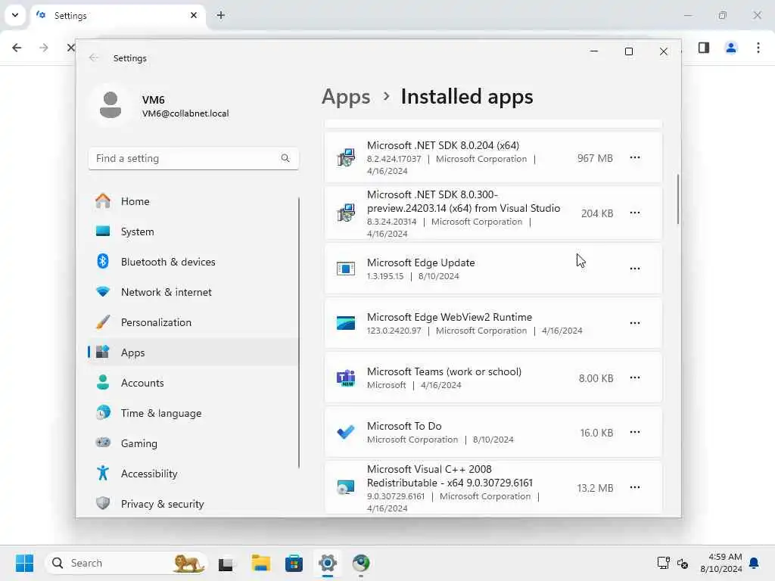The height and width of the screenshot is (581, 775).
Task: Click the Installed apps heading
Action: click(x=467, y=97)
